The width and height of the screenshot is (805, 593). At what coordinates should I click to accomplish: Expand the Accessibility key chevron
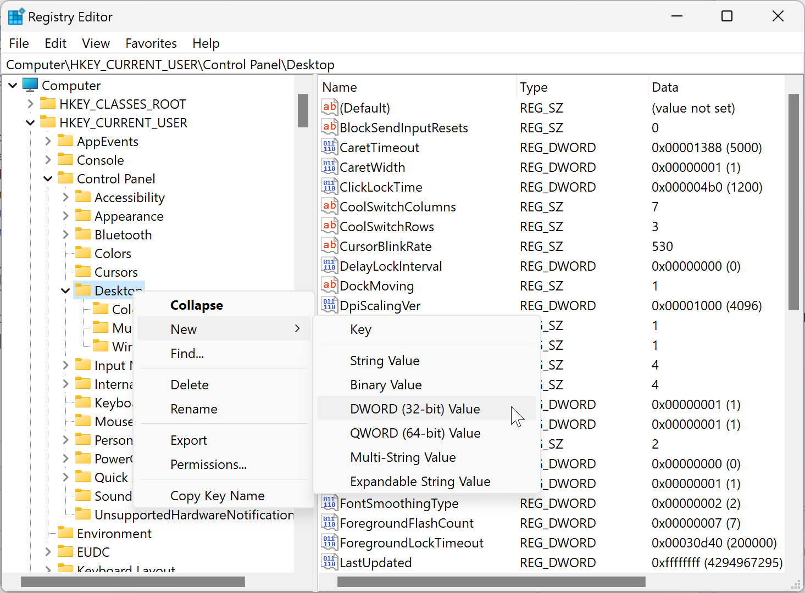(65, 197)
